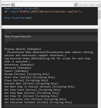This screenshot has height=108, width=101.
Task: Open Topic Help for this function
Action: (95, 5)
